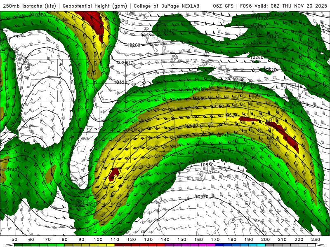Click the 10440 height contour label
Image resolution: width=330 pixels, height=247 pixels.
199,90
